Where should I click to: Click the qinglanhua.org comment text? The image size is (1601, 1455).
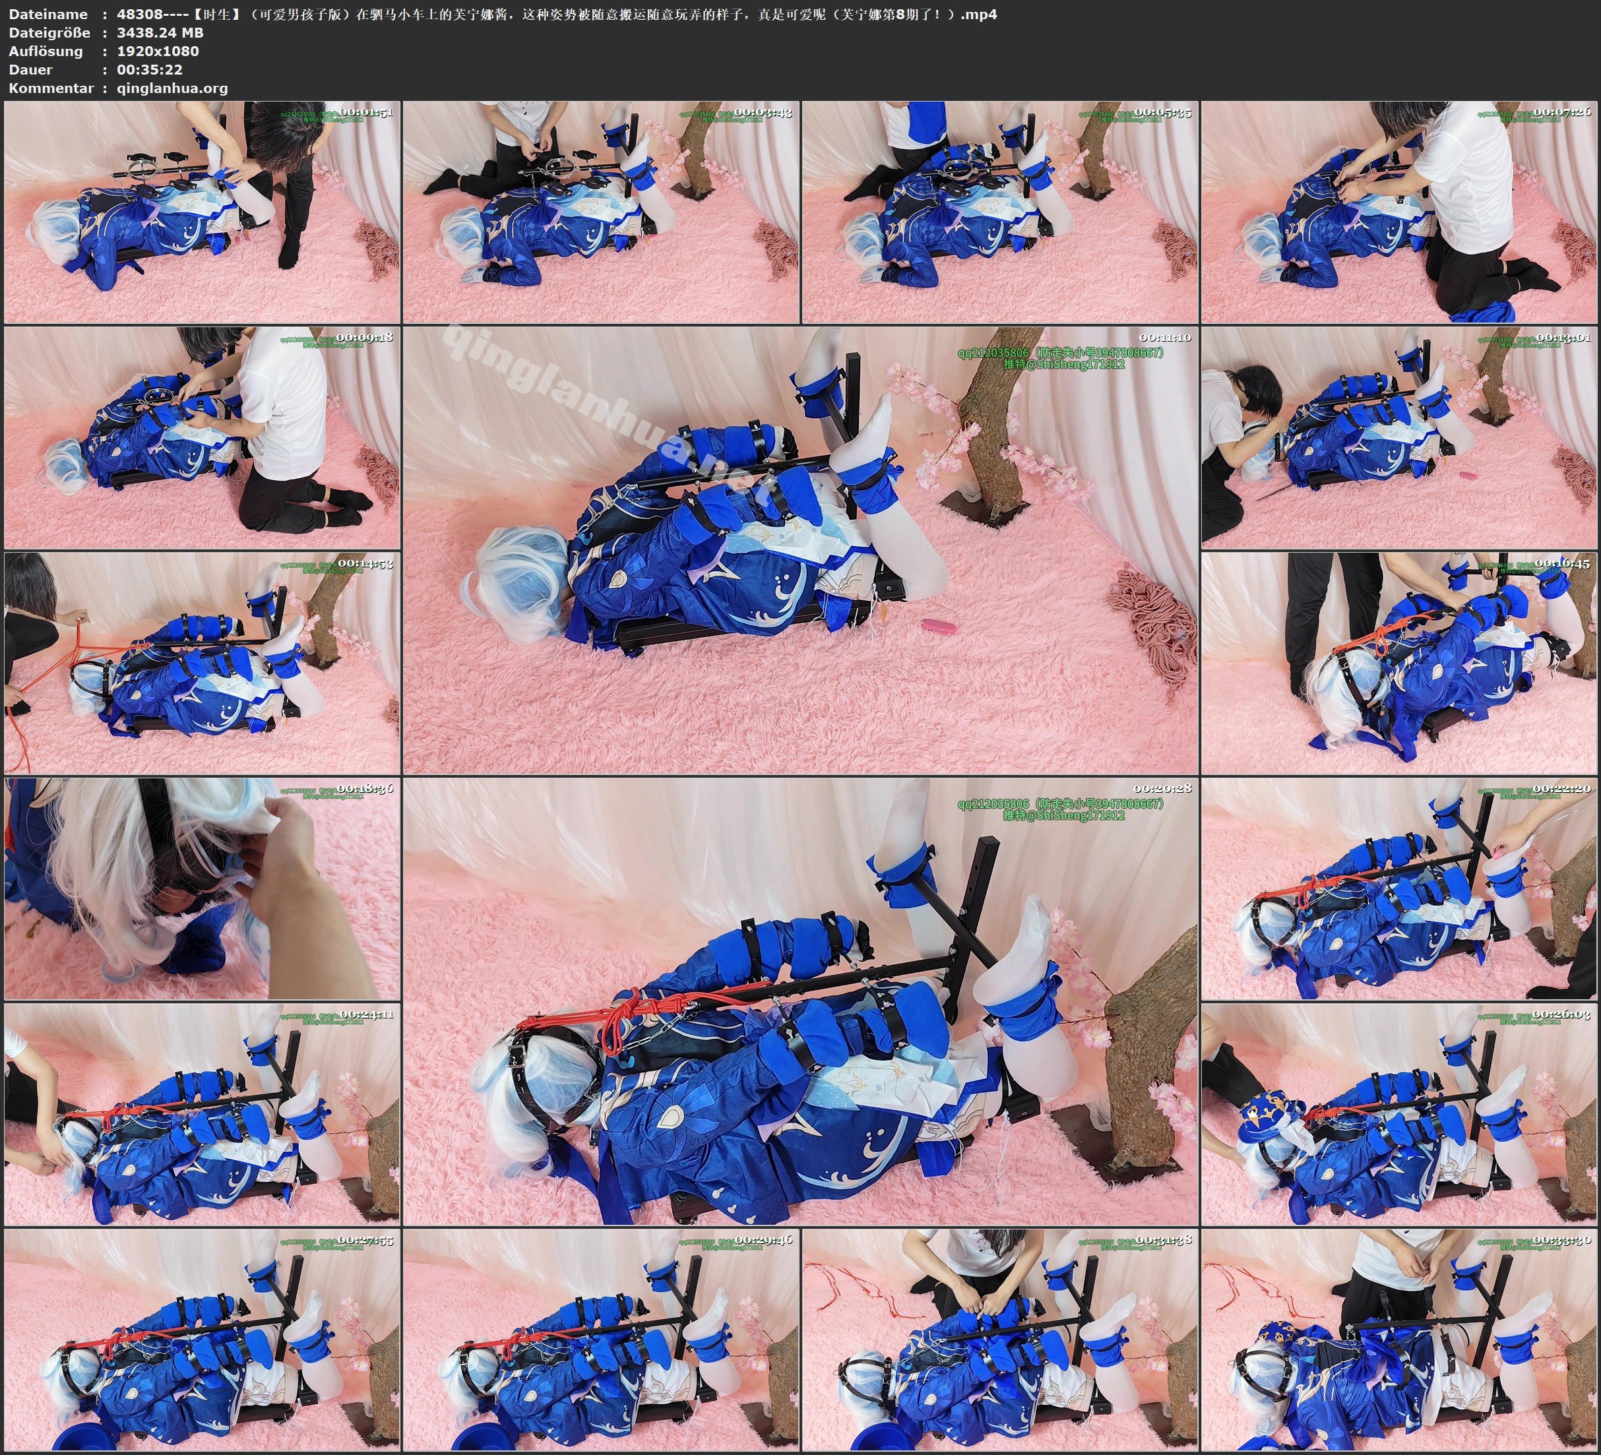click(172, 88)
